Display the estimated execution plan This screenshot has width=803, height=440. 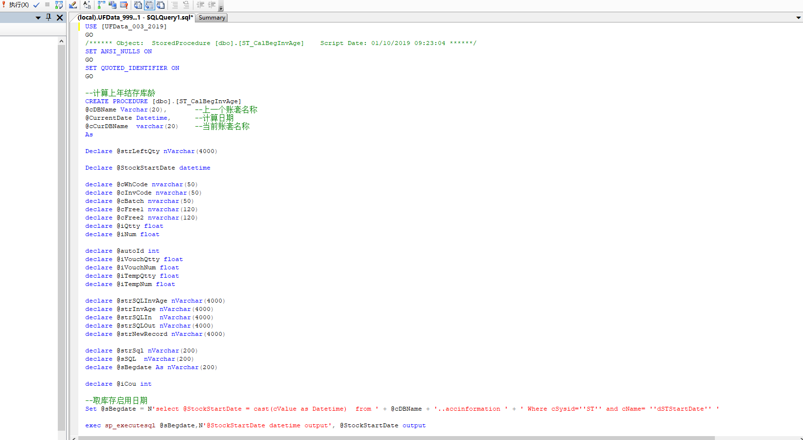pyautogui.click(x=59, y=5)
